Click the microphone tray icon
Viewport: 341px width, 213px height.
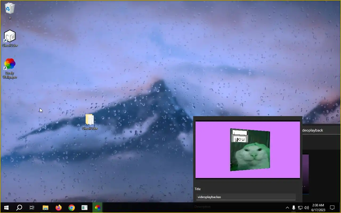point(294,208)
